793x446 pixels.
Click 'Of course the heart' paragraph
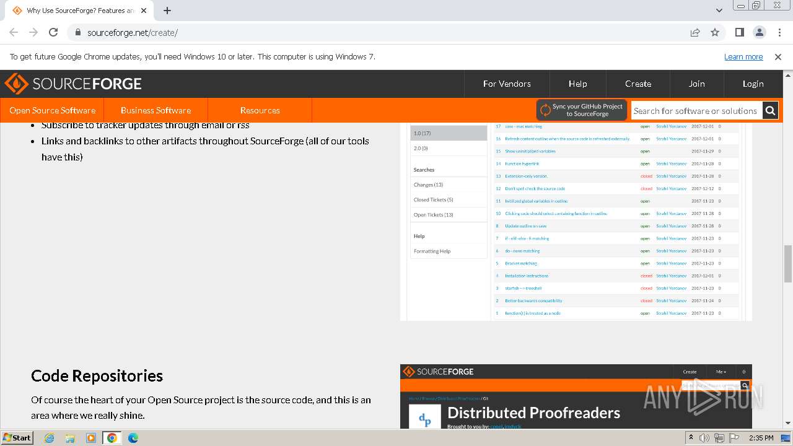pos(201,408)
